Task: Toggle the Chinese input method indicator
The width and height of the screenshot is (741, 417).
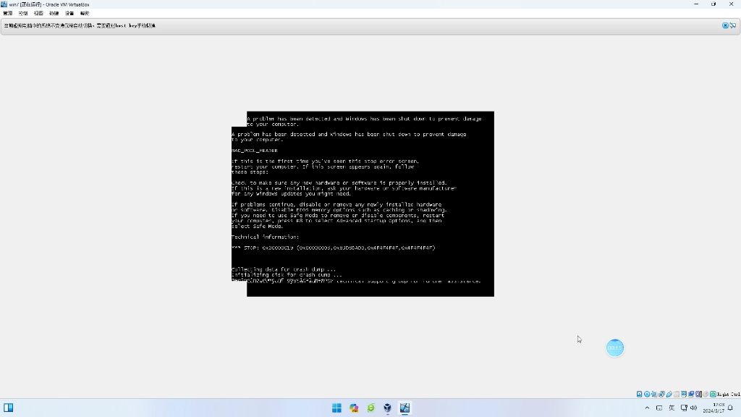Action: tap(672, 408)
